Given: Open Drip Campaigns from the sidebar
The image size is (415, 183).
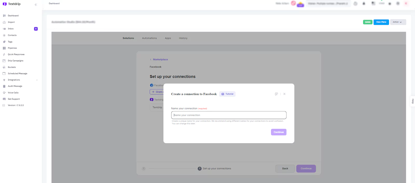Looking at the screenshot, I should click(15, 61).
